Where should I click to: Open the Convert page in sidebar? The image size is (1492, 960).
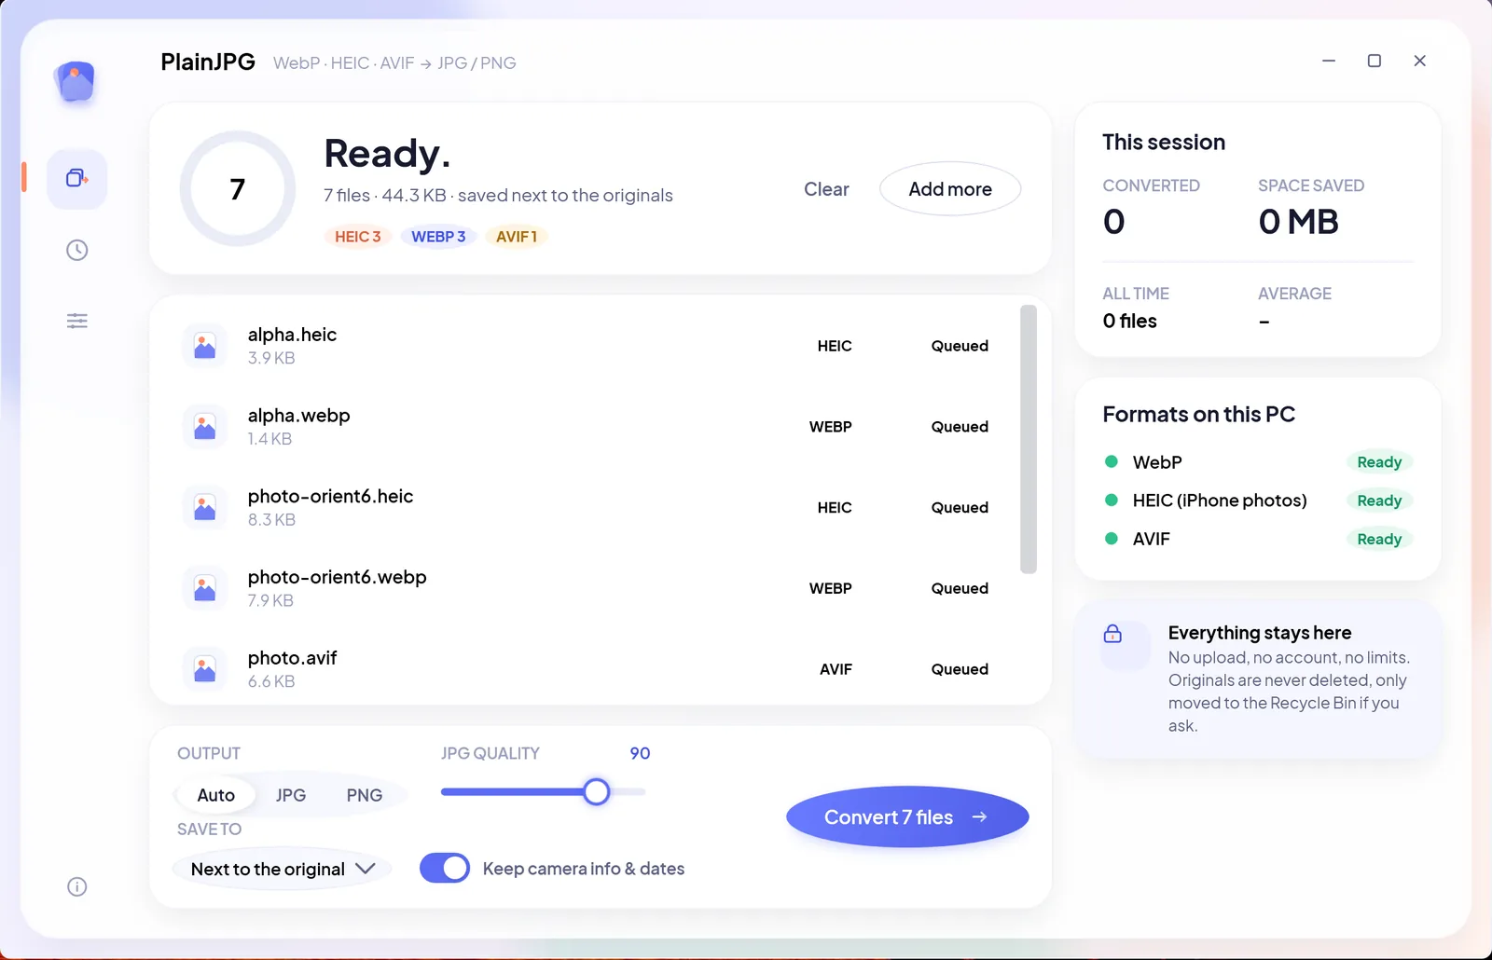[77, 178]
